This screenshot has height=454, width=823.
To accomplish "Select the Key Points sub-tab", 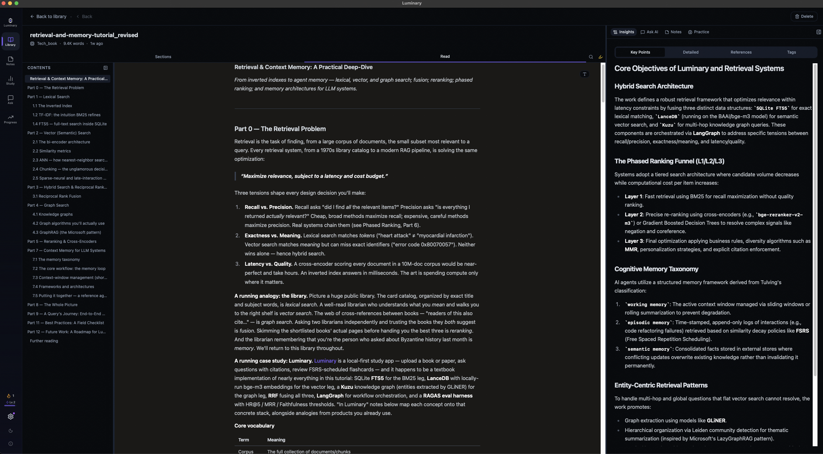I will (x=640, y=52).
